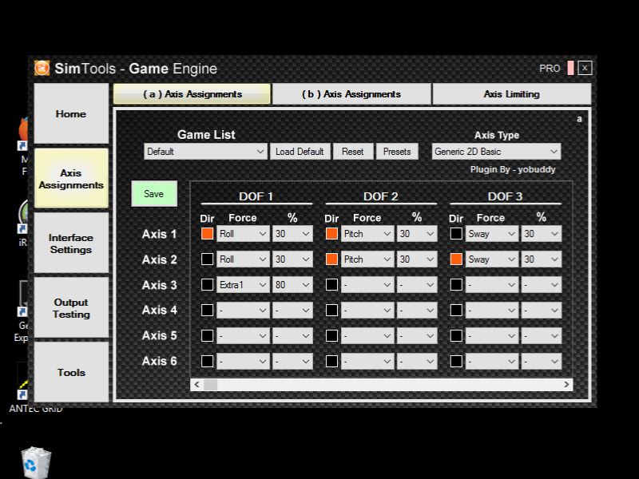Open Axis 3 DOF 1 Extra1 force dropdown
639x479 pixels.
(243, 285)
